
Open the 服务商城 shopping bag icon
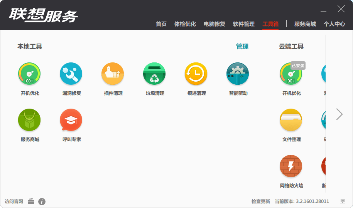(x=29, y=120)
